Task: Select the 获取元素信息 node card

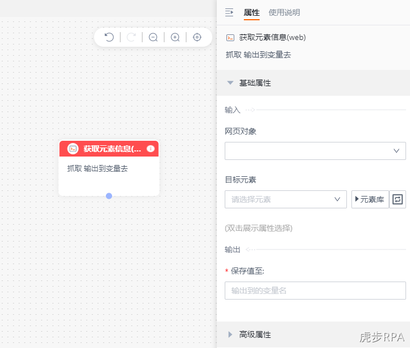Action: click(x=109, y=168)
